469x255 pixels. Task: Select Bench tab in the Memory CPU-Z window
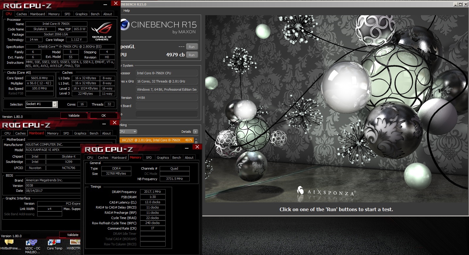point(177,158)
